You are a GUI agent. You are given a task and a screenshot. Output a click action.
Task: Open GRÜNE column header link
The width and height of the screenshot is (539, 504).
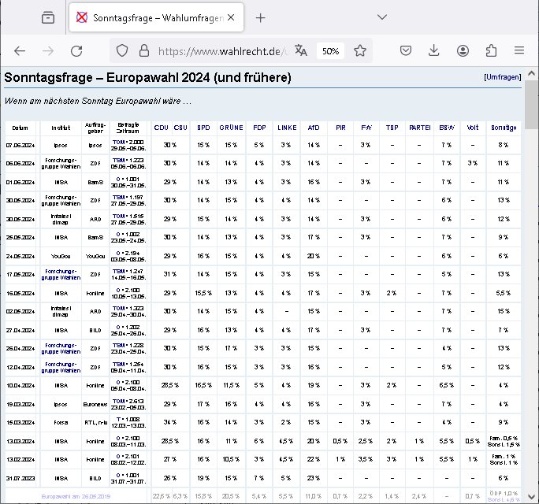pyautogui.click(x=231, y=128)
